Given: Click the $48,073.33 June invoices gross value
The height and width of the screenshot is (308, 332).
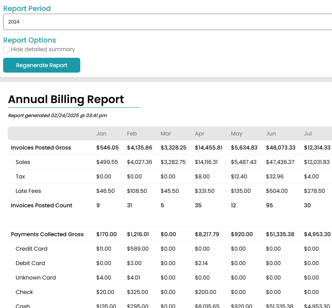Looking at the screenshot, I should [x=280, y=148].
